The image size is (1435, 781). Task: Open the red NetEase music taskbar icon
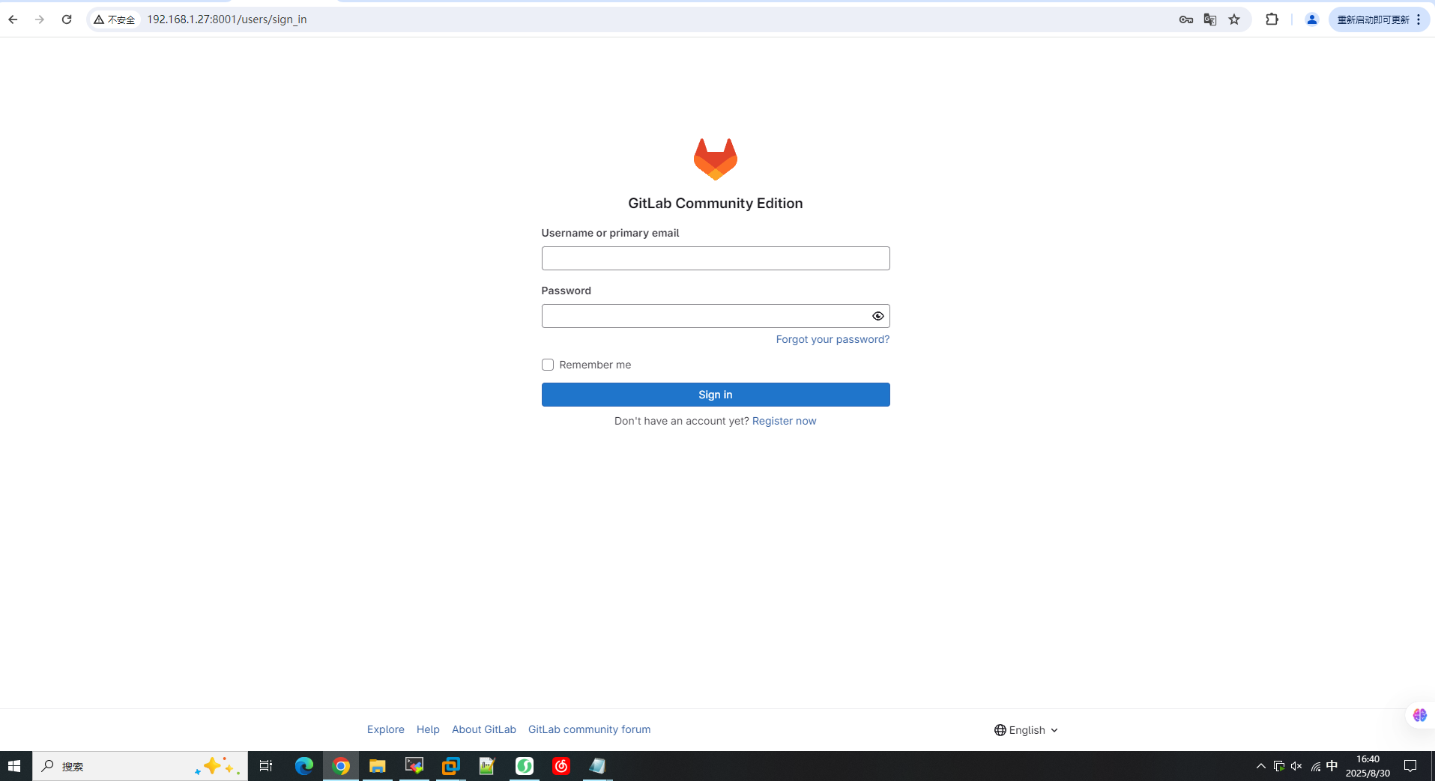561,766
